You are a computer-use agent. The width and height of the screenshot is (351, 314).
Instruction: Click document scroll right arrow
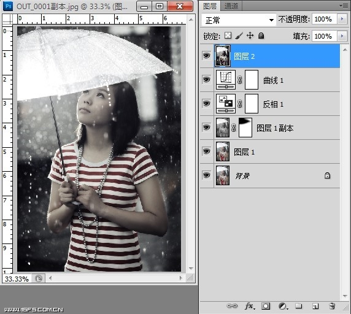coord(181,278)
